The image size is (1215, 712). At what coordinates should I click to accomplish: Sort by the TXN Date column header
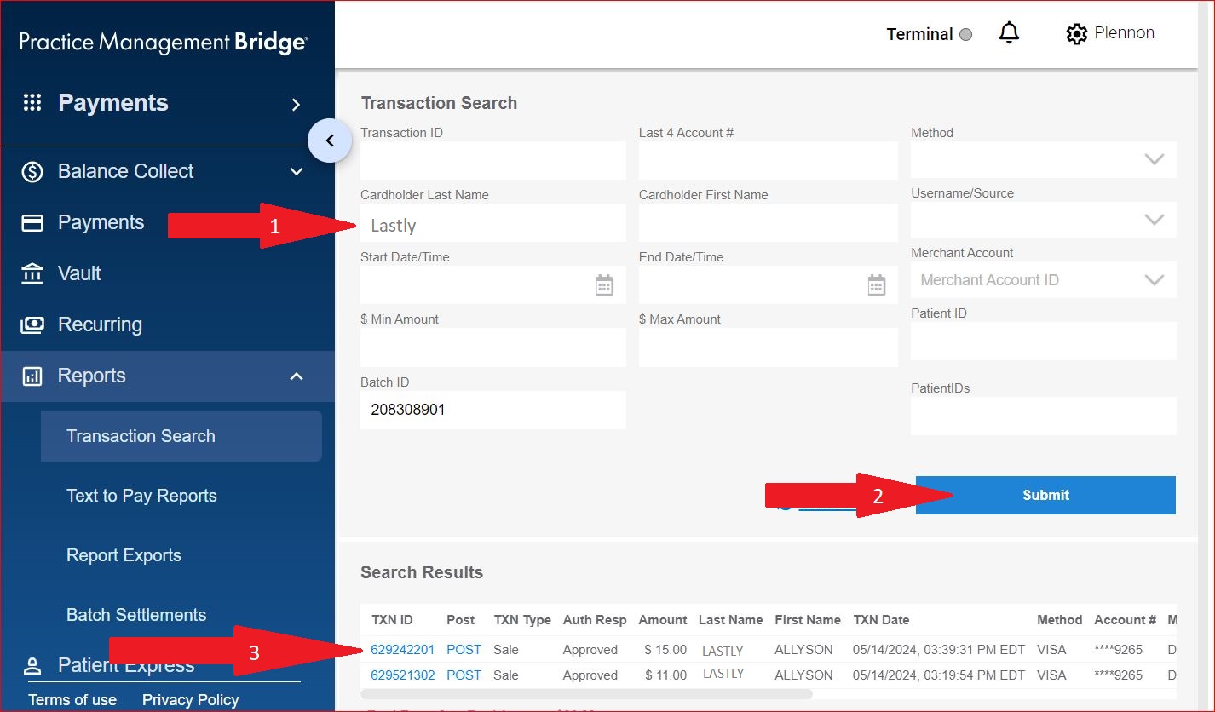(x=881, y=620)
